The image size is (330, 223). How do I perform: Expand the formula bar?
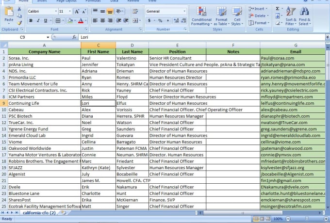[x=328, y=37]
